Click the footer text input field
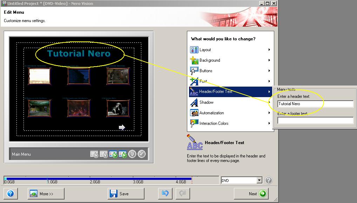This screenshot has height=203, width=357. point(315,120)
